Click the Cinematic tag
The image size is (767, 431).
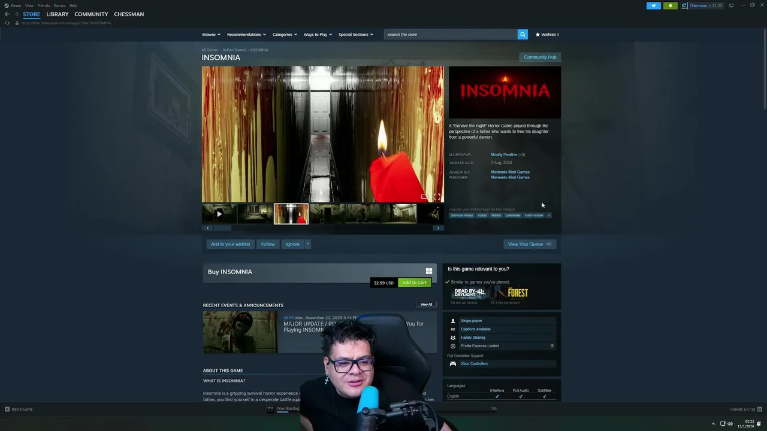point(513,215)
